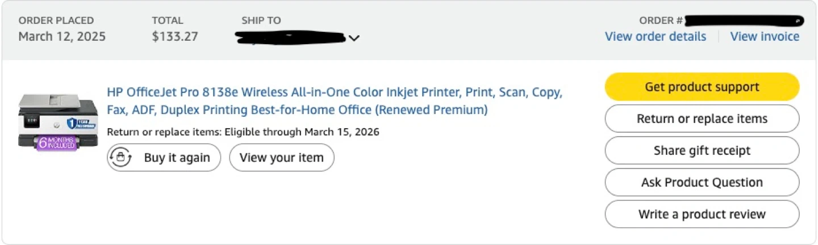Click the purple 6 Months Included badge
818x245 pixels.
[57, 142]
